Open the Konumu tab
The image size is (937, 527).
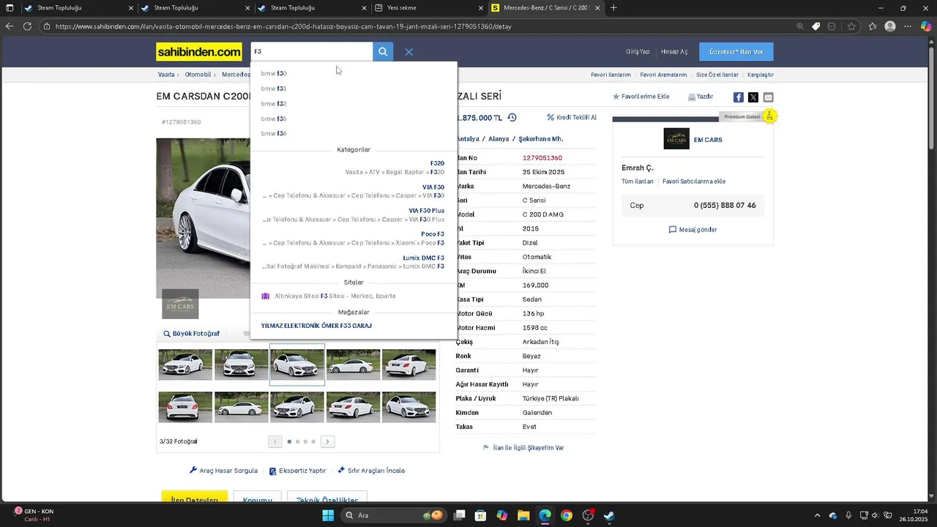(258, 498)
